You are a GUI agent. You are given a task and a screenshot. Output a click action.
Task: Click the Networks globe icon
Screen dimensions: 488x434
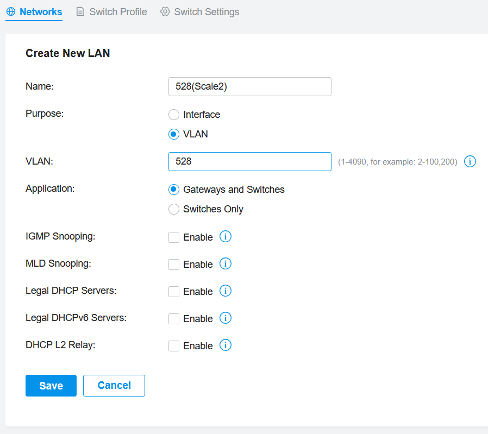pyautogui.click(x=11, y=12)
